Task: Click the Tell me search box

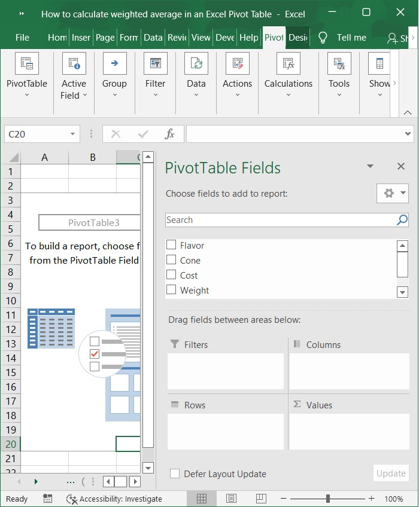Action: [x=351, y=38]
